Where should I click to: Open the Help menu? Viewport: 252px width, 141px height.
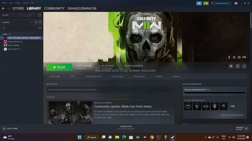[x=32, y=3]
